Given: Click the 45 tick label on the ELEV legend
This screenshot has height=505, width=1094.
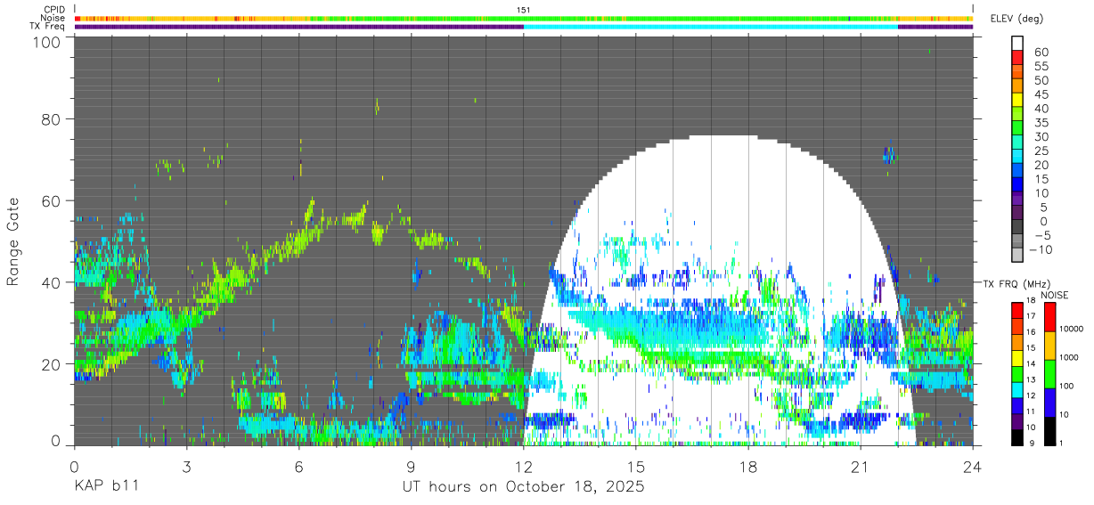Looking at the screenshot, I should coord(1041,94).
